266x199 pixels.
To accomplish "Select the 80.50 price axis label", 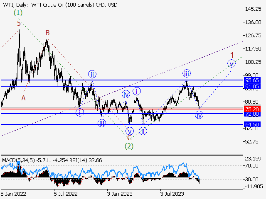I will (x=252, y=102).
